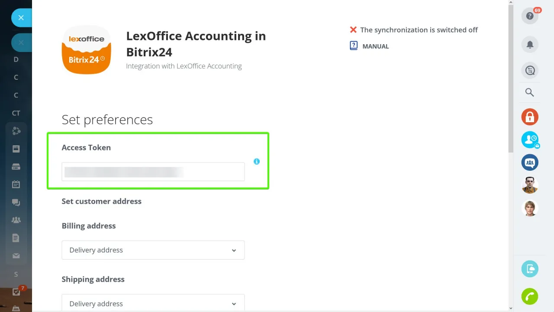Start a call with the green phone icon
This screenshot has height=312, width=554.
coord(530,296)
